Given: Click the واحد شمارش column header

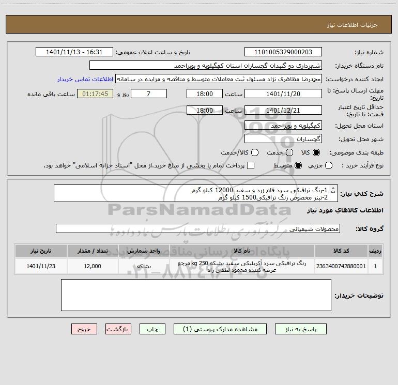Looking at the screenshot, I should pos(144,251).
